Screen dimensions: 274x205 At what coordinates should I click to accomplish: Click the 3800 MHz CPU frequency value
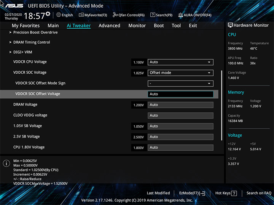tap(235, 49)
